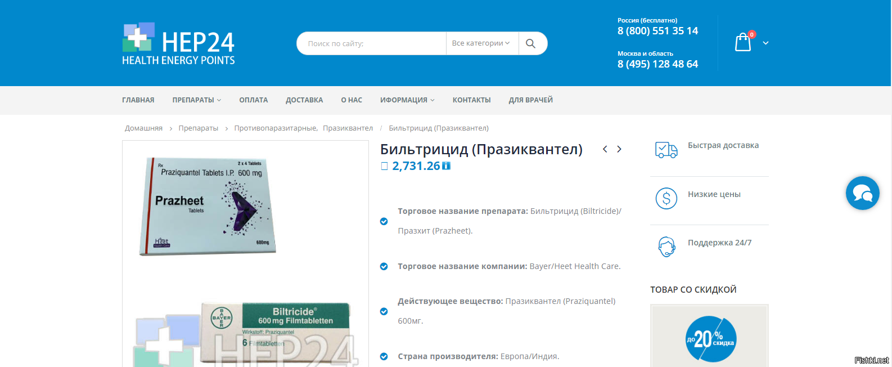Viewport: 892px width, 367px height.
Task: Click the HEP24 Health Energy Points logo
Action: tap(178, 44)
